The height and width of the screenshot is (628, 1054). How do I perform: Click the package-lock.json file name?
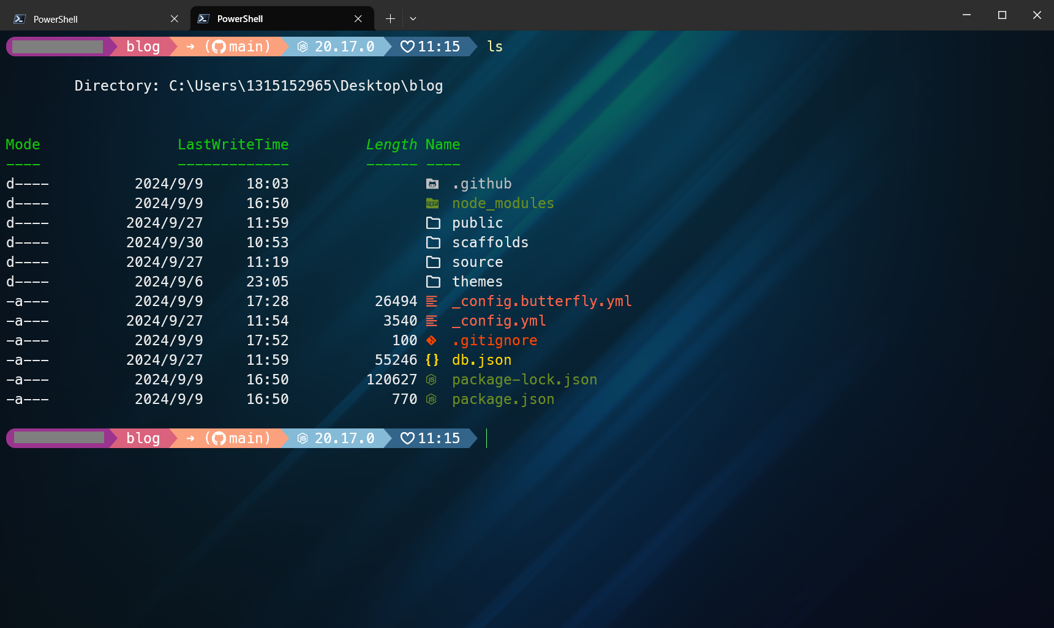[x=524, y=379]
